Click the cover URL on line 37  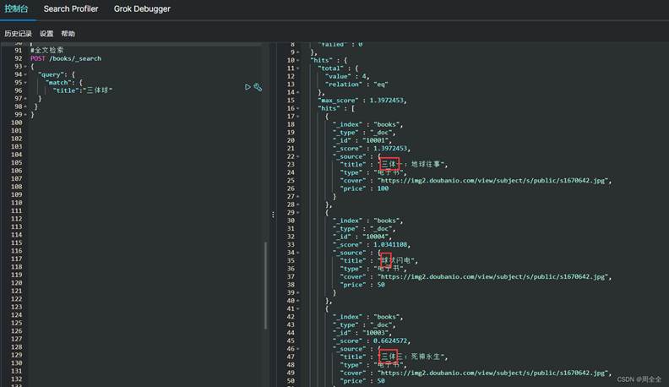click(x=492, y=277)
